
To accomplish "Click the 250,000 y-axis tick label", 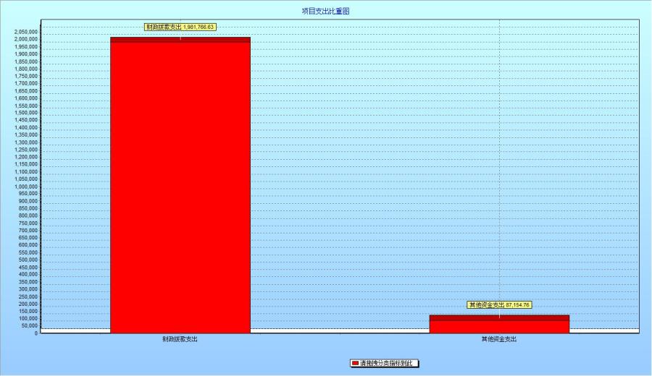I will point(27,296).
